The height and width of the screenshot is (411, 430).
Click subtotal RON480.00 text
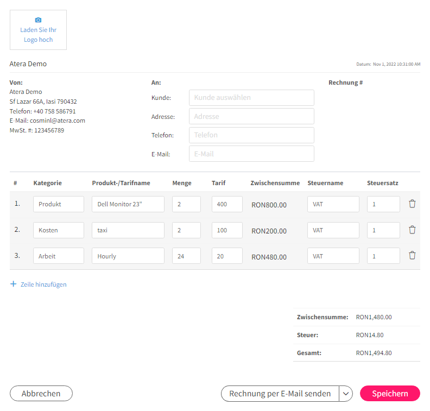[x=269, y=257]
